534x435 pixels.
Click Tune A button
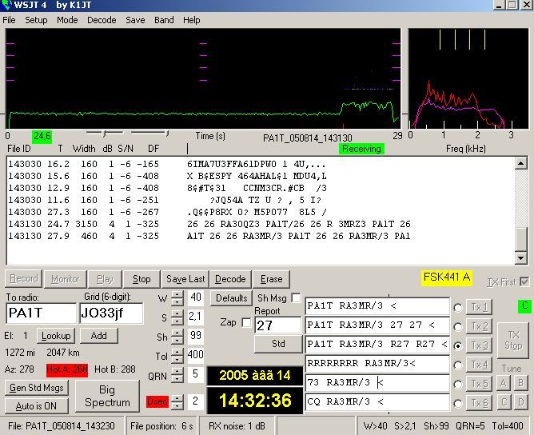pyautogui.click(x=504, y=384)
